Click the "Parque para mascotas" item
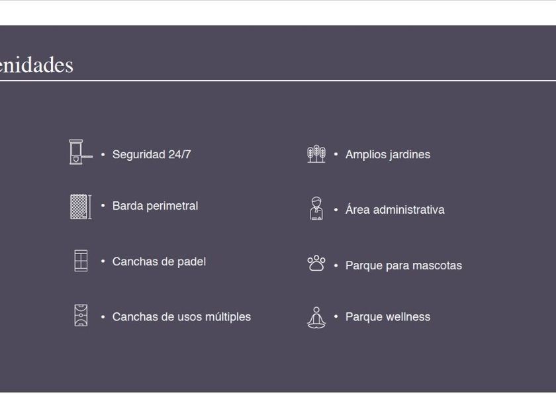556x417 pixels. pyautogui.click(x=403, y=265)
